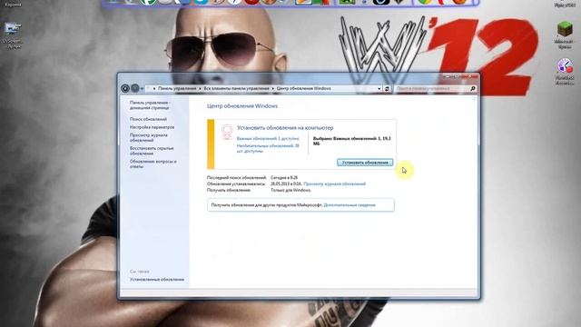Maximize the Windows Update window
Screen dimensions: 581x327
click(458, 76)
